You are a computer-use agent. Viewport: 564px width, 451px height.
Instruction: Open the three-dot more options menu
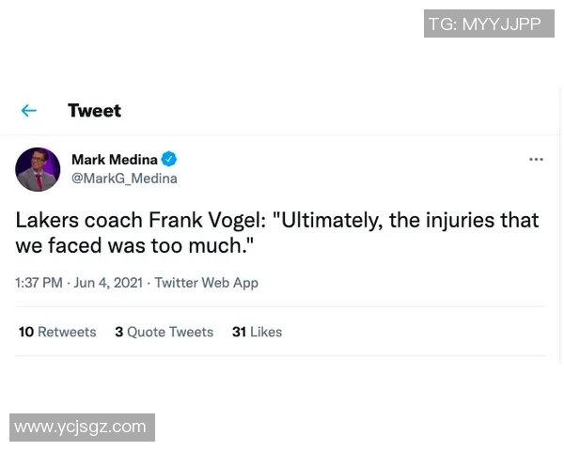tap(536, 160)
